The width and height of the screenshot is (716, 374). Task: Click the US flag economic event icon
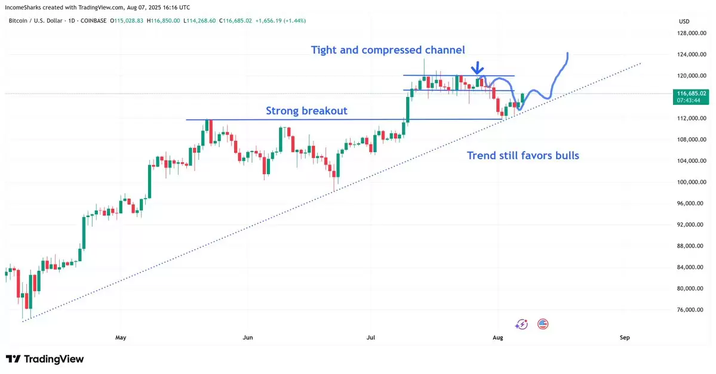coord(542,324)
